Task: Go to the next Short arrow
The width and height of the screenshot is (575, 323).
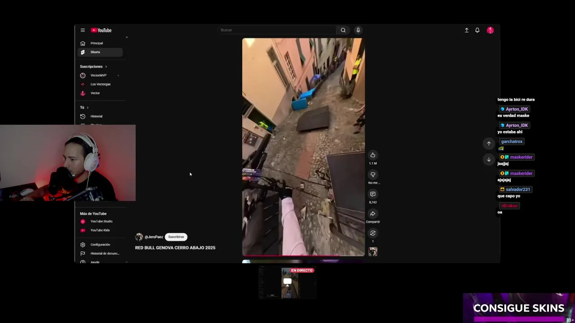Action: click(489, 159)
